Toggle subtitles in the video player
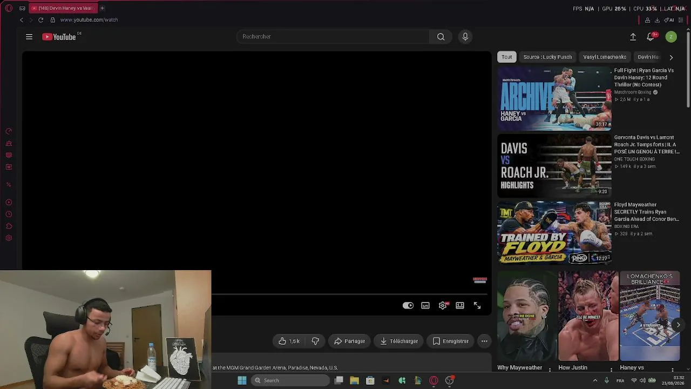Viewport: 691px width, 389px height. coord(425,306)
